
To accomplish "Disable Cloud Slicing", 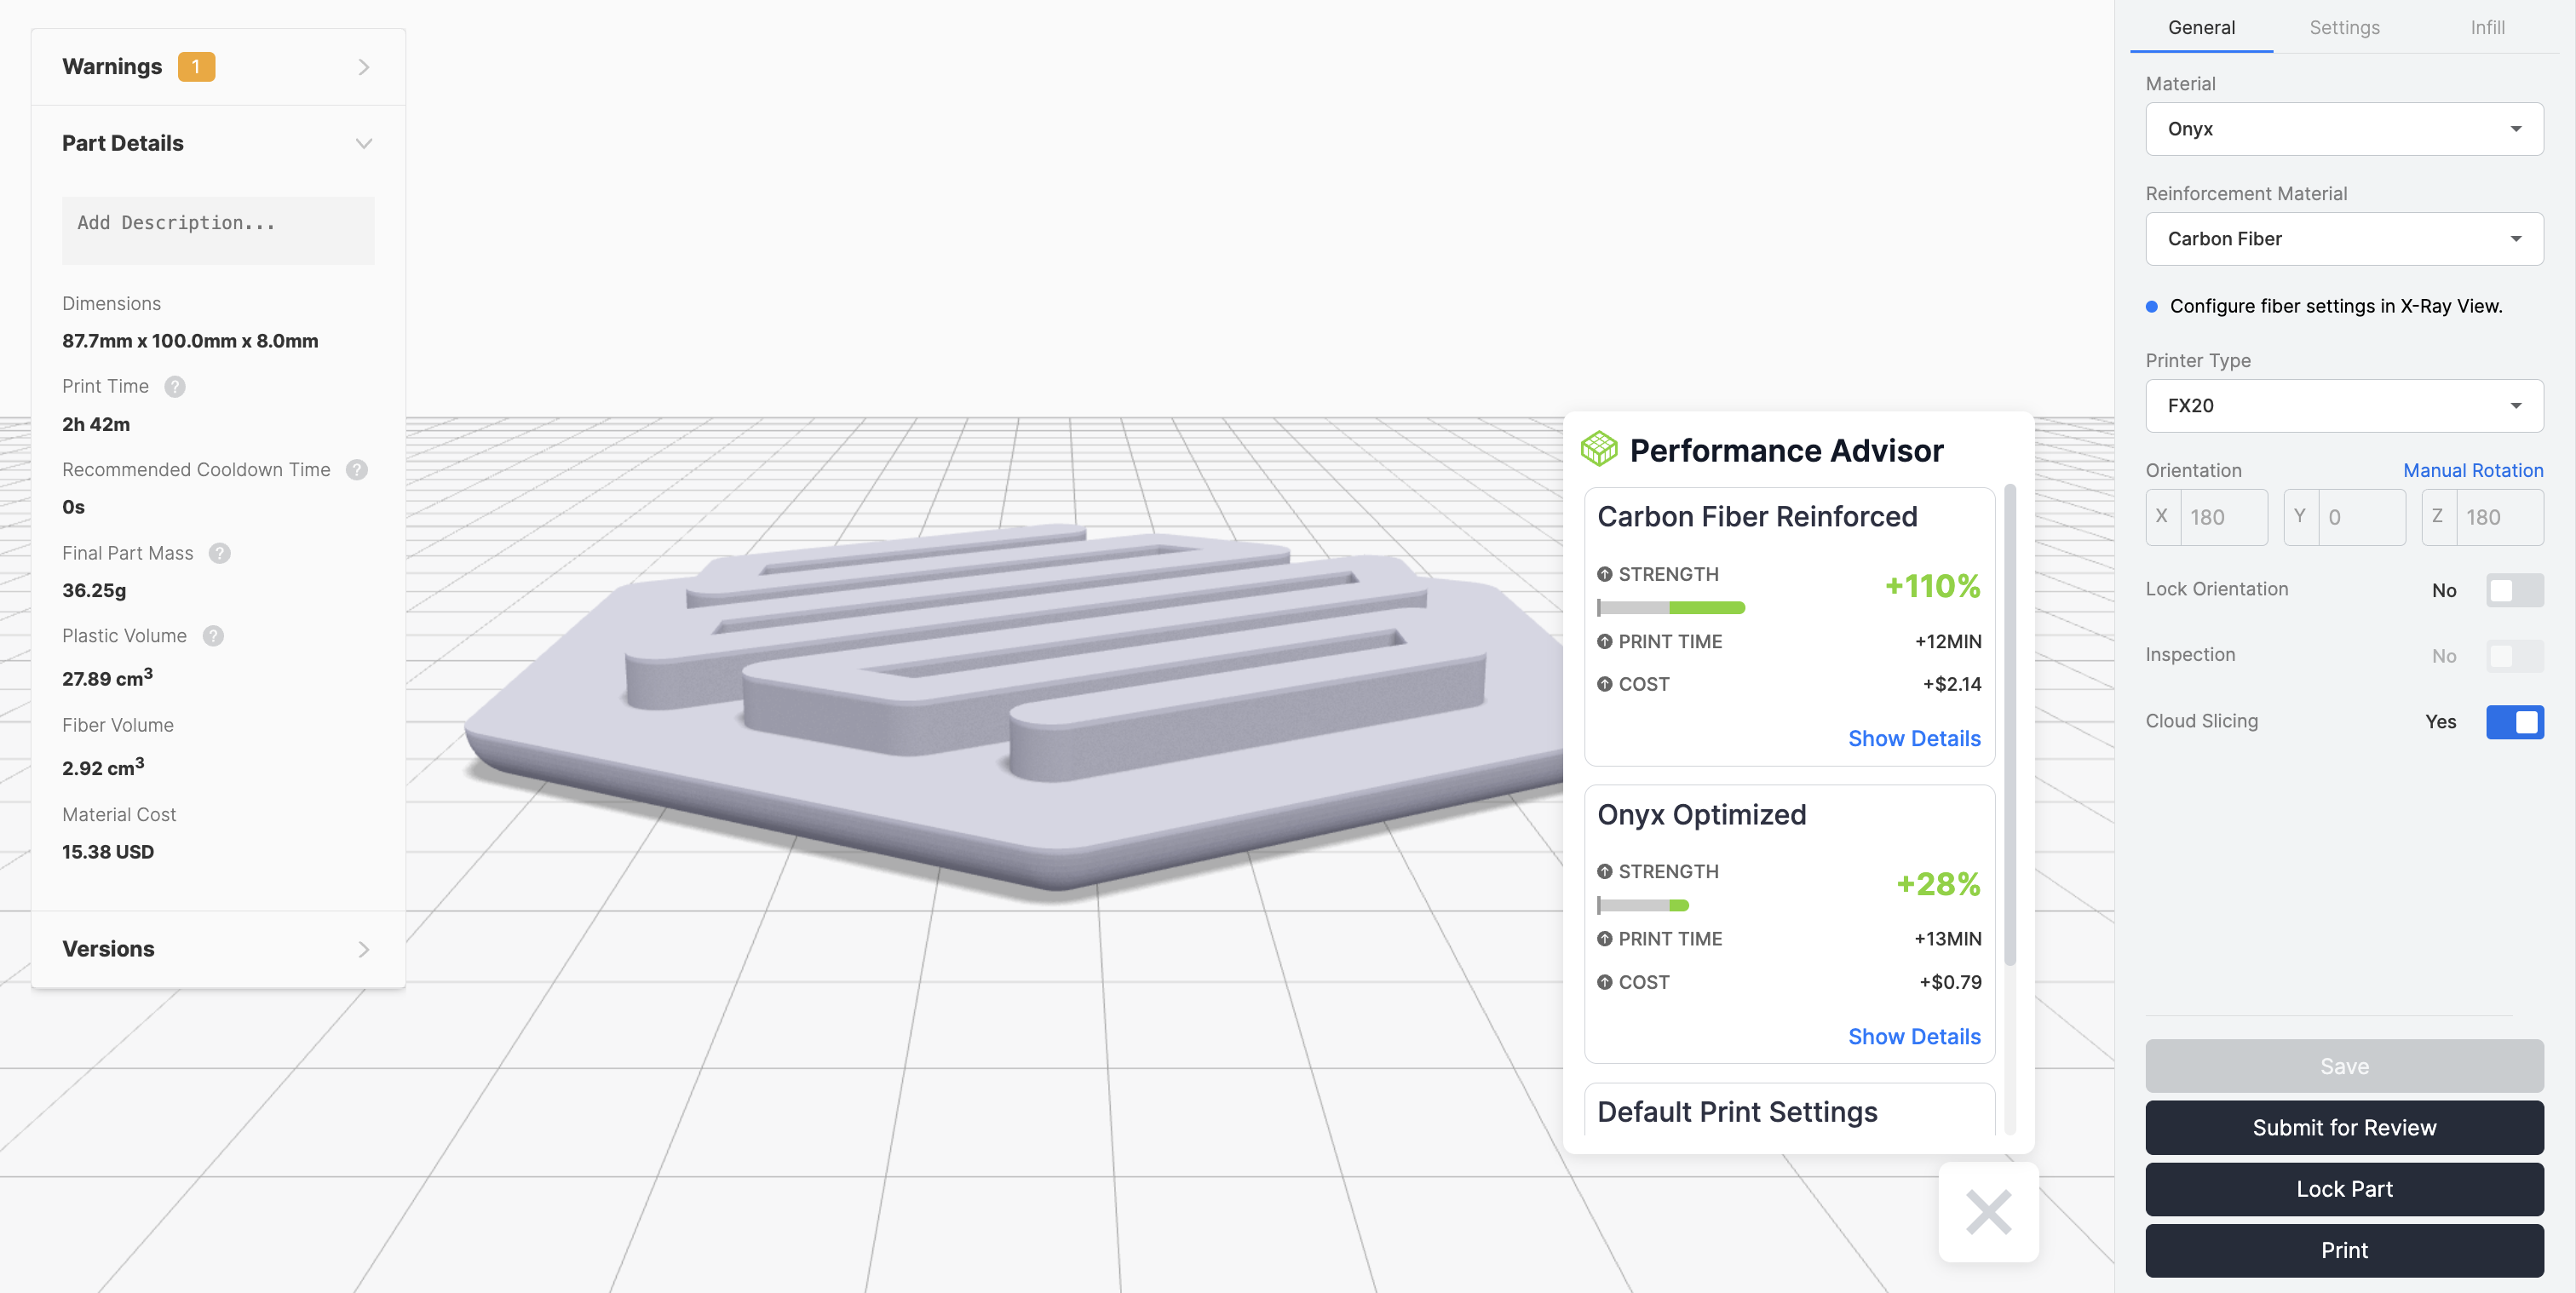I will click(2515, 722).
